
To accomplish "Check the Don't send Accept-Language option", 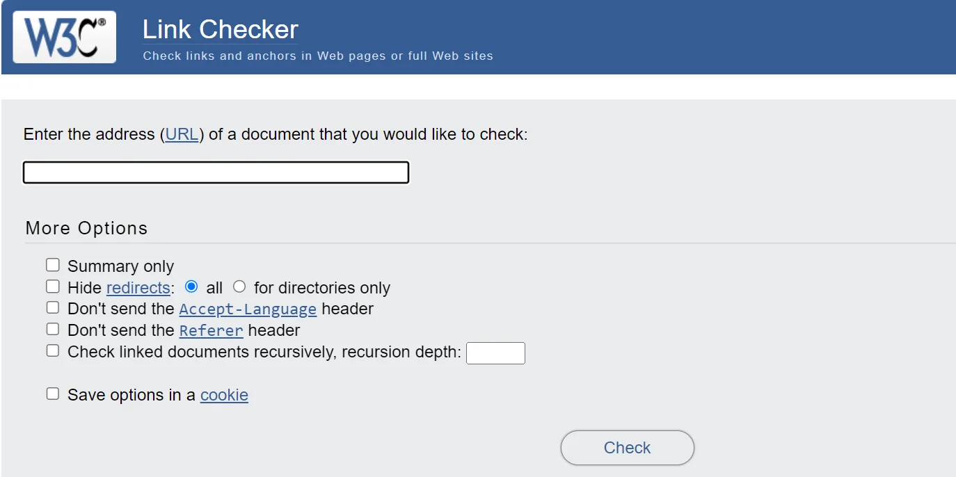I will (53, 307).
